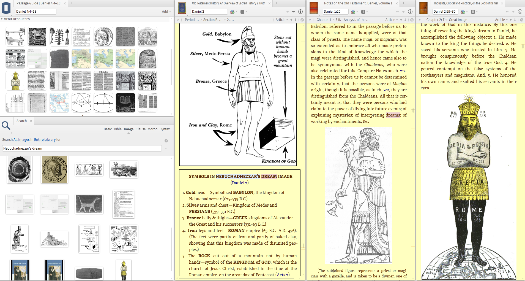Open column layout options in the Notes on Daniel panel

364,12
